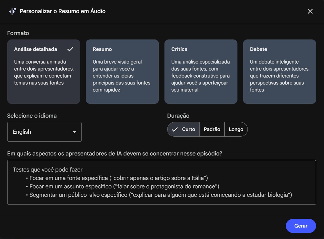Open the idioma selection dropdown
324x239 pixels.
(44, 132)
